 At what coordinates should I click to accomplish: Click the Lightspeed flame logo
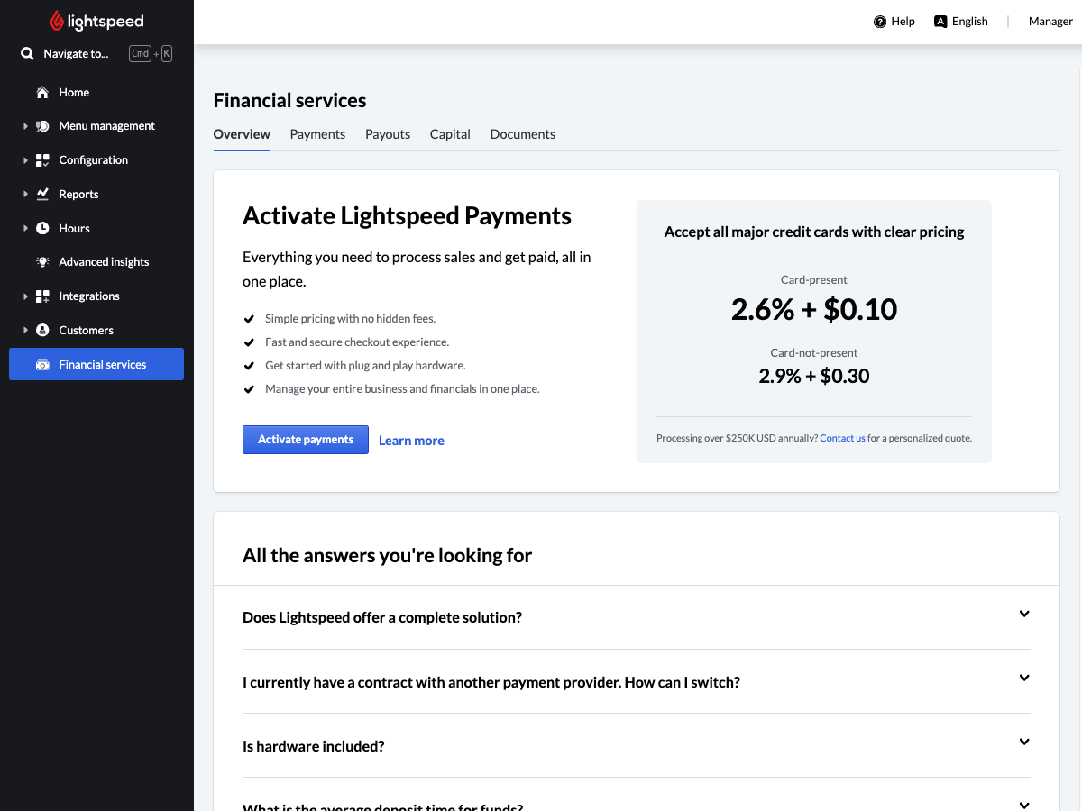tap(56, 21)
